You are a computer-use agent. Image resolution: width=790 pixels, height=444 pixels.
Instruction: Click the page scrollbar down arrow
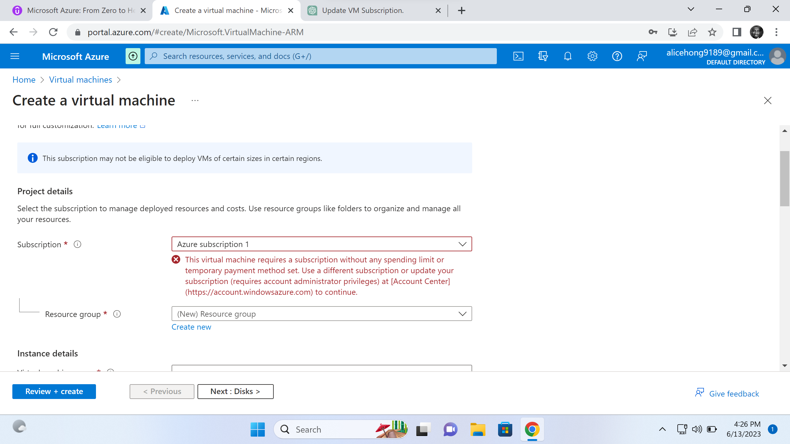(784, 366)
